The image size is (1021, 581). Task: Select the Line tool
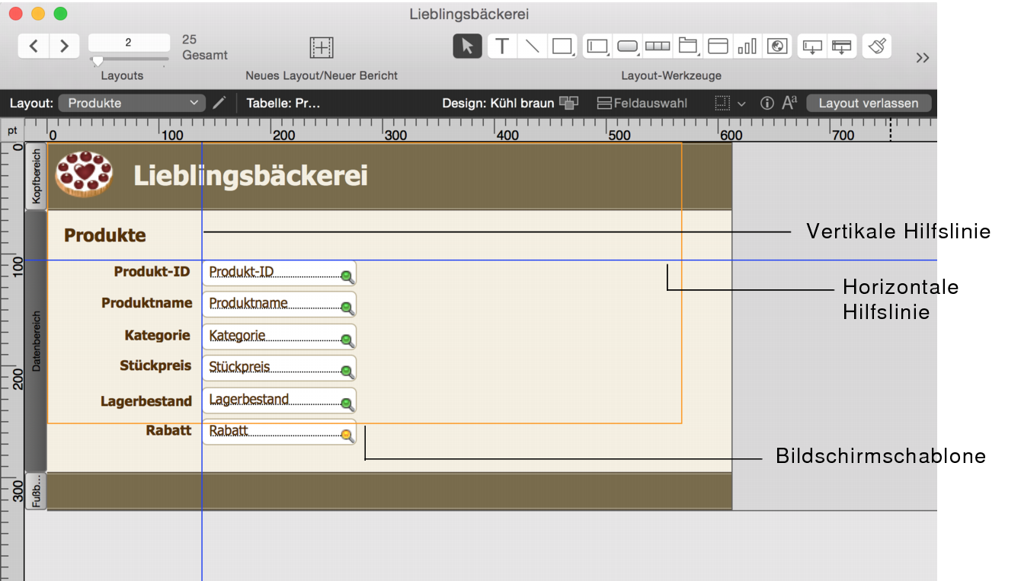point(532,46)
